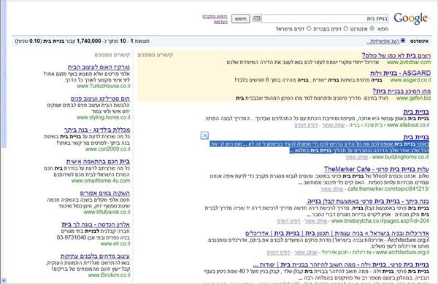
Task: Open the אדריכלות ובניה בישראל result title
Action: tap(337, 233)
